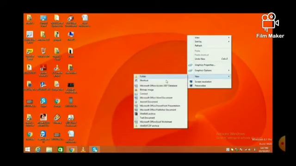Click Undo New in the context menu
Viewport: 296px width, 166px height.
(x=210, y=59)
